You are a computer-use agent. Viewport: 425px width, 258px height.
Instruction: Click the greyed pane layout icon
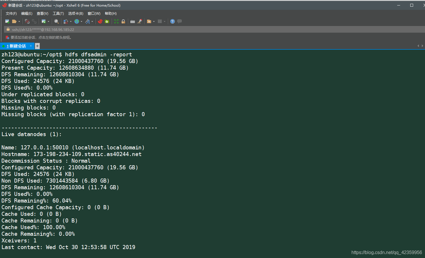[x=160, y=21]
